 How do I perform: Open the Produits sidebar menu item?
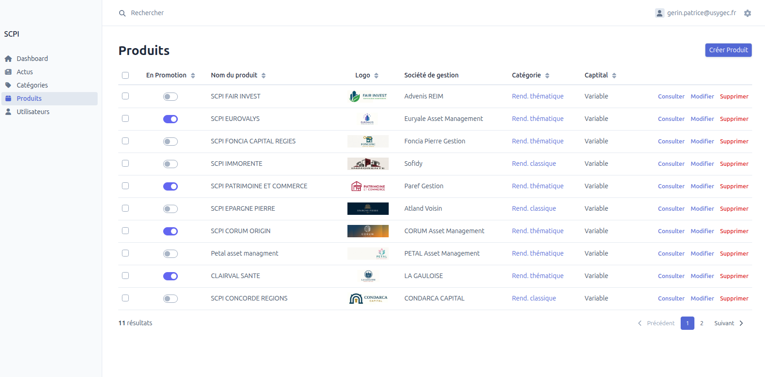click(x=29, y=98)
